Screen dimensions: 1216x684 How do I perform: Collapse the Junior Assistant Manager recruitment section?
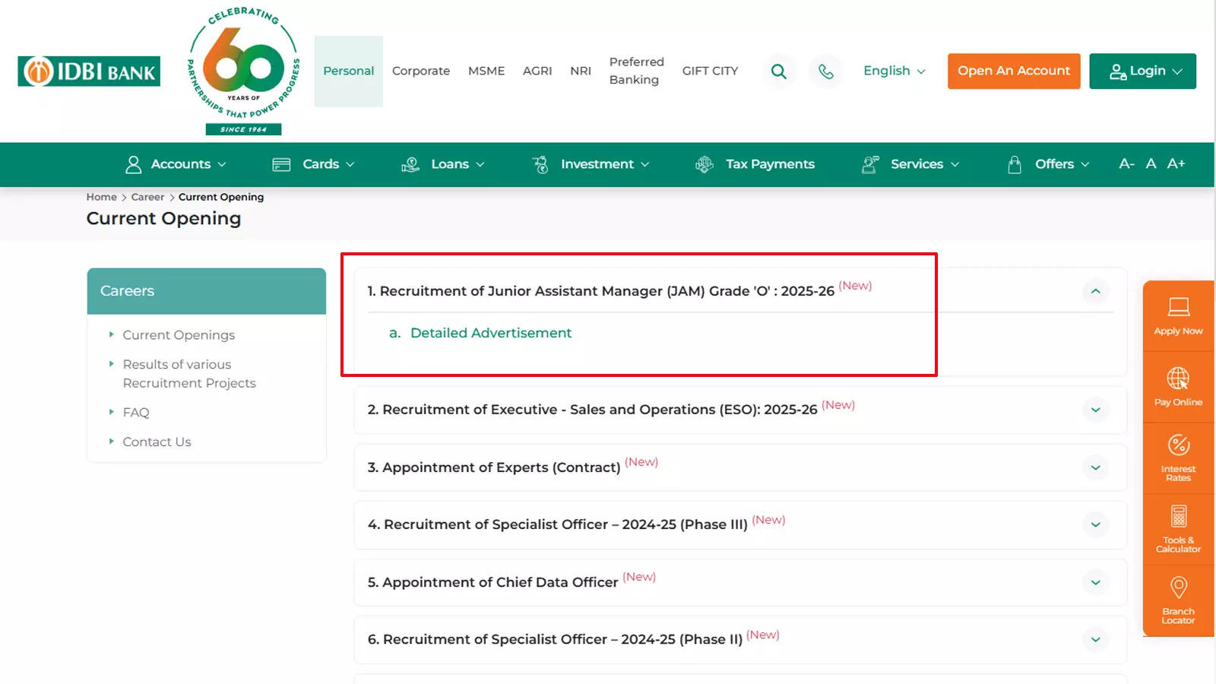tap(1095, 291)
